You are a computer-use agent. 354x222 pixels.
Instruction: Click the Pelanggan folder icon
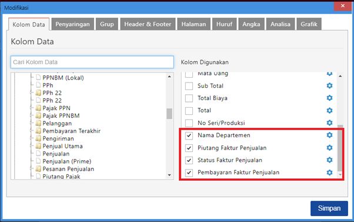38,124
